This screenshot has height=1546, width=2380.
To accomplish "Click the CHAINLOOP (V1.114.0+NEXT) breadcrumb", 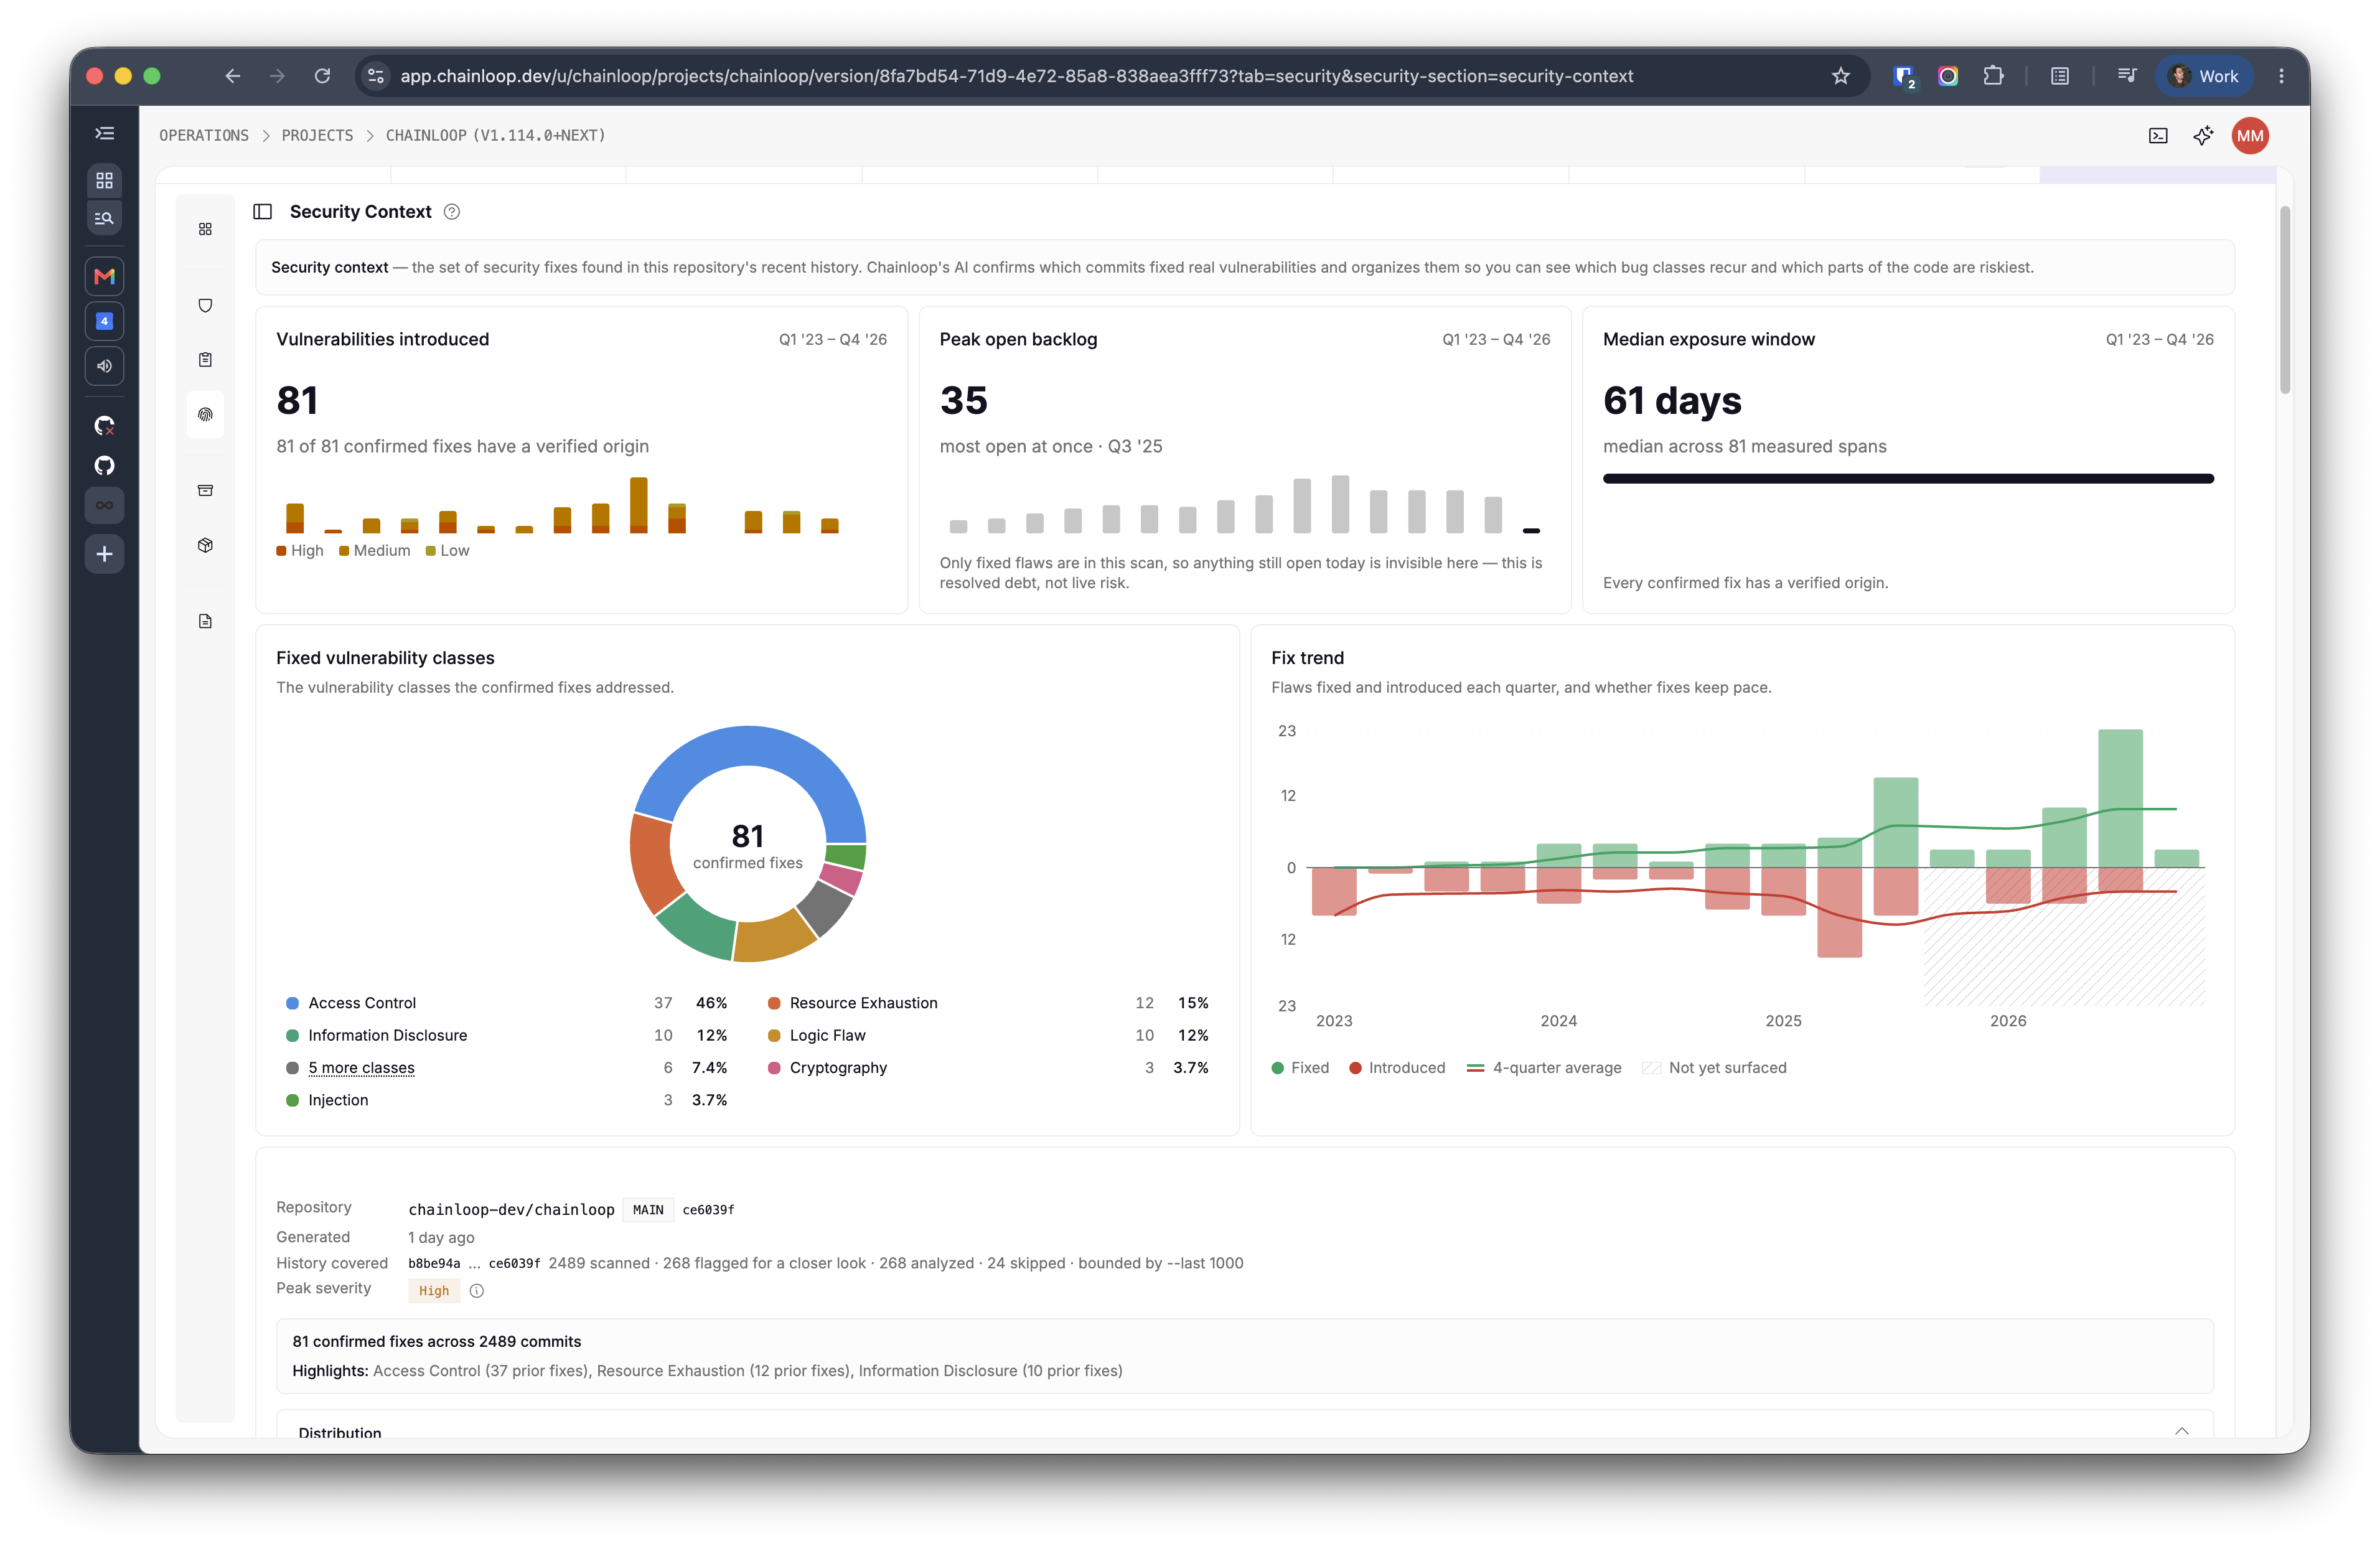I will 496,136.
